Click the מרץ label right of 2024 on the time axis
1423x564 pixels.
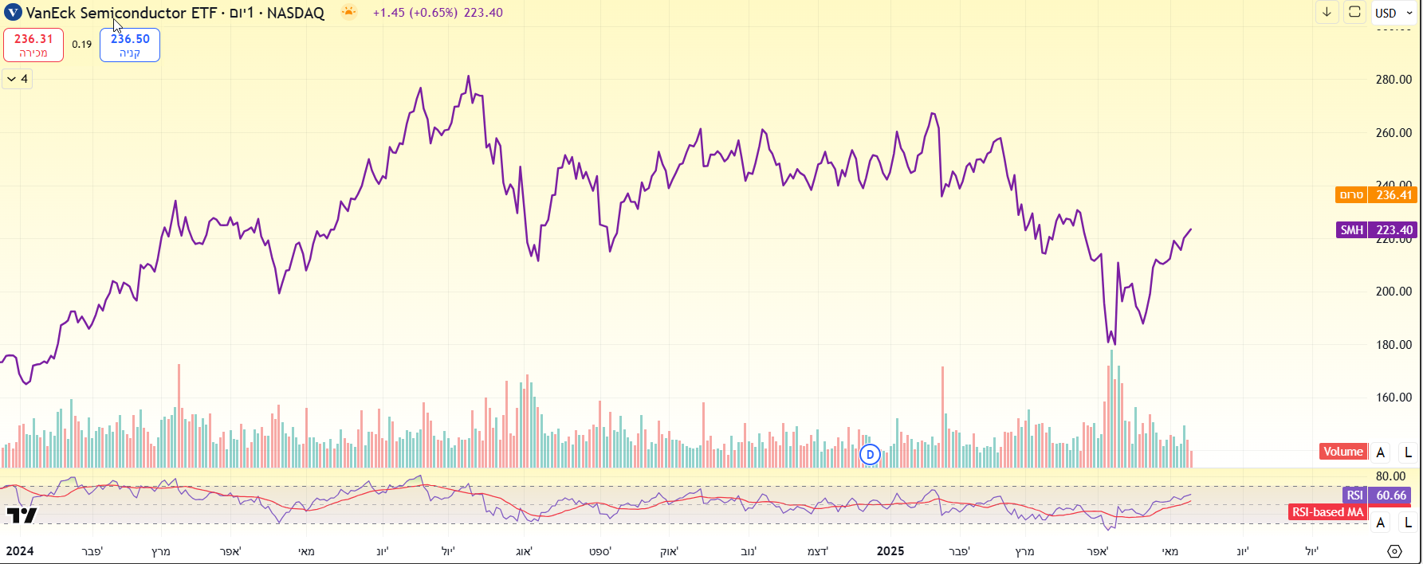(x=161, y=551)
